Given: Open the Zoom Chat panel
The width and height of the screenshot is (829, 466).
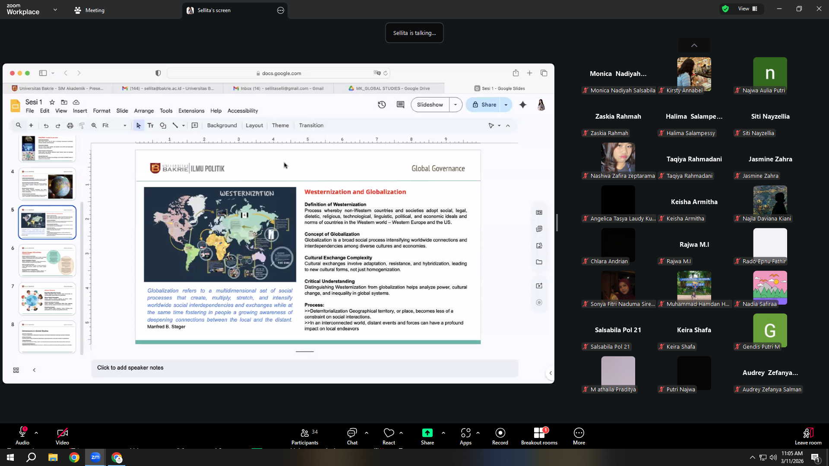Looking at the screenshot, I should [352, 436].
